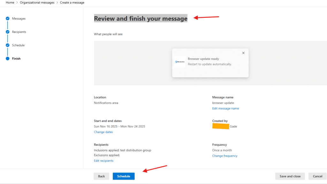The height and width of the screenshot is (184, 327).
Task: Select 'Create a message' breadcrumb item
Action: pos(72,3)
